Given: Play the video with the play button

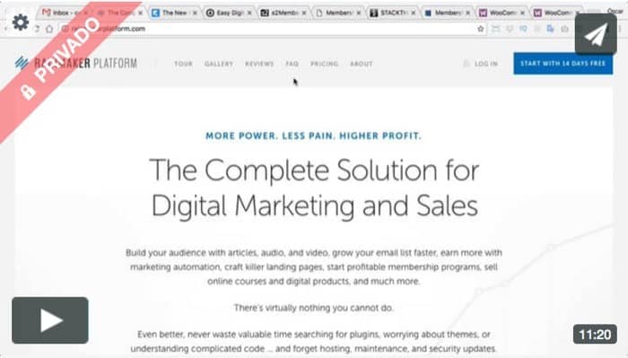Looking at the screenshot, I should pos(50,320).
